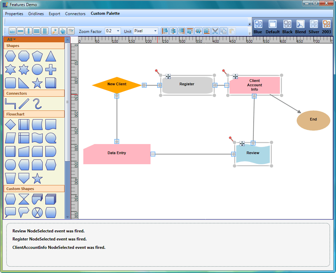Apply the Silver theme

[314, 27]
